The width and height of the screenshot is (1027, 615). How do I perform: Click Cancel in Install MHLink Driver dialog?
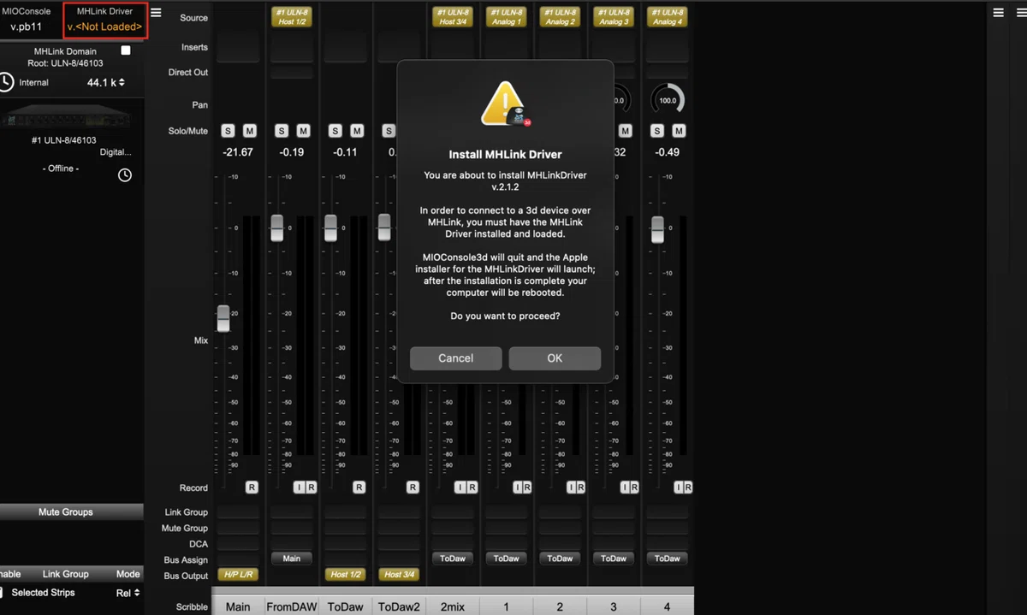click(455, 358)
